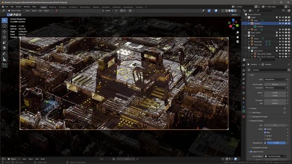Select the Add Cube tool
The height and width of the screenshot is (164, 292).
5,65
